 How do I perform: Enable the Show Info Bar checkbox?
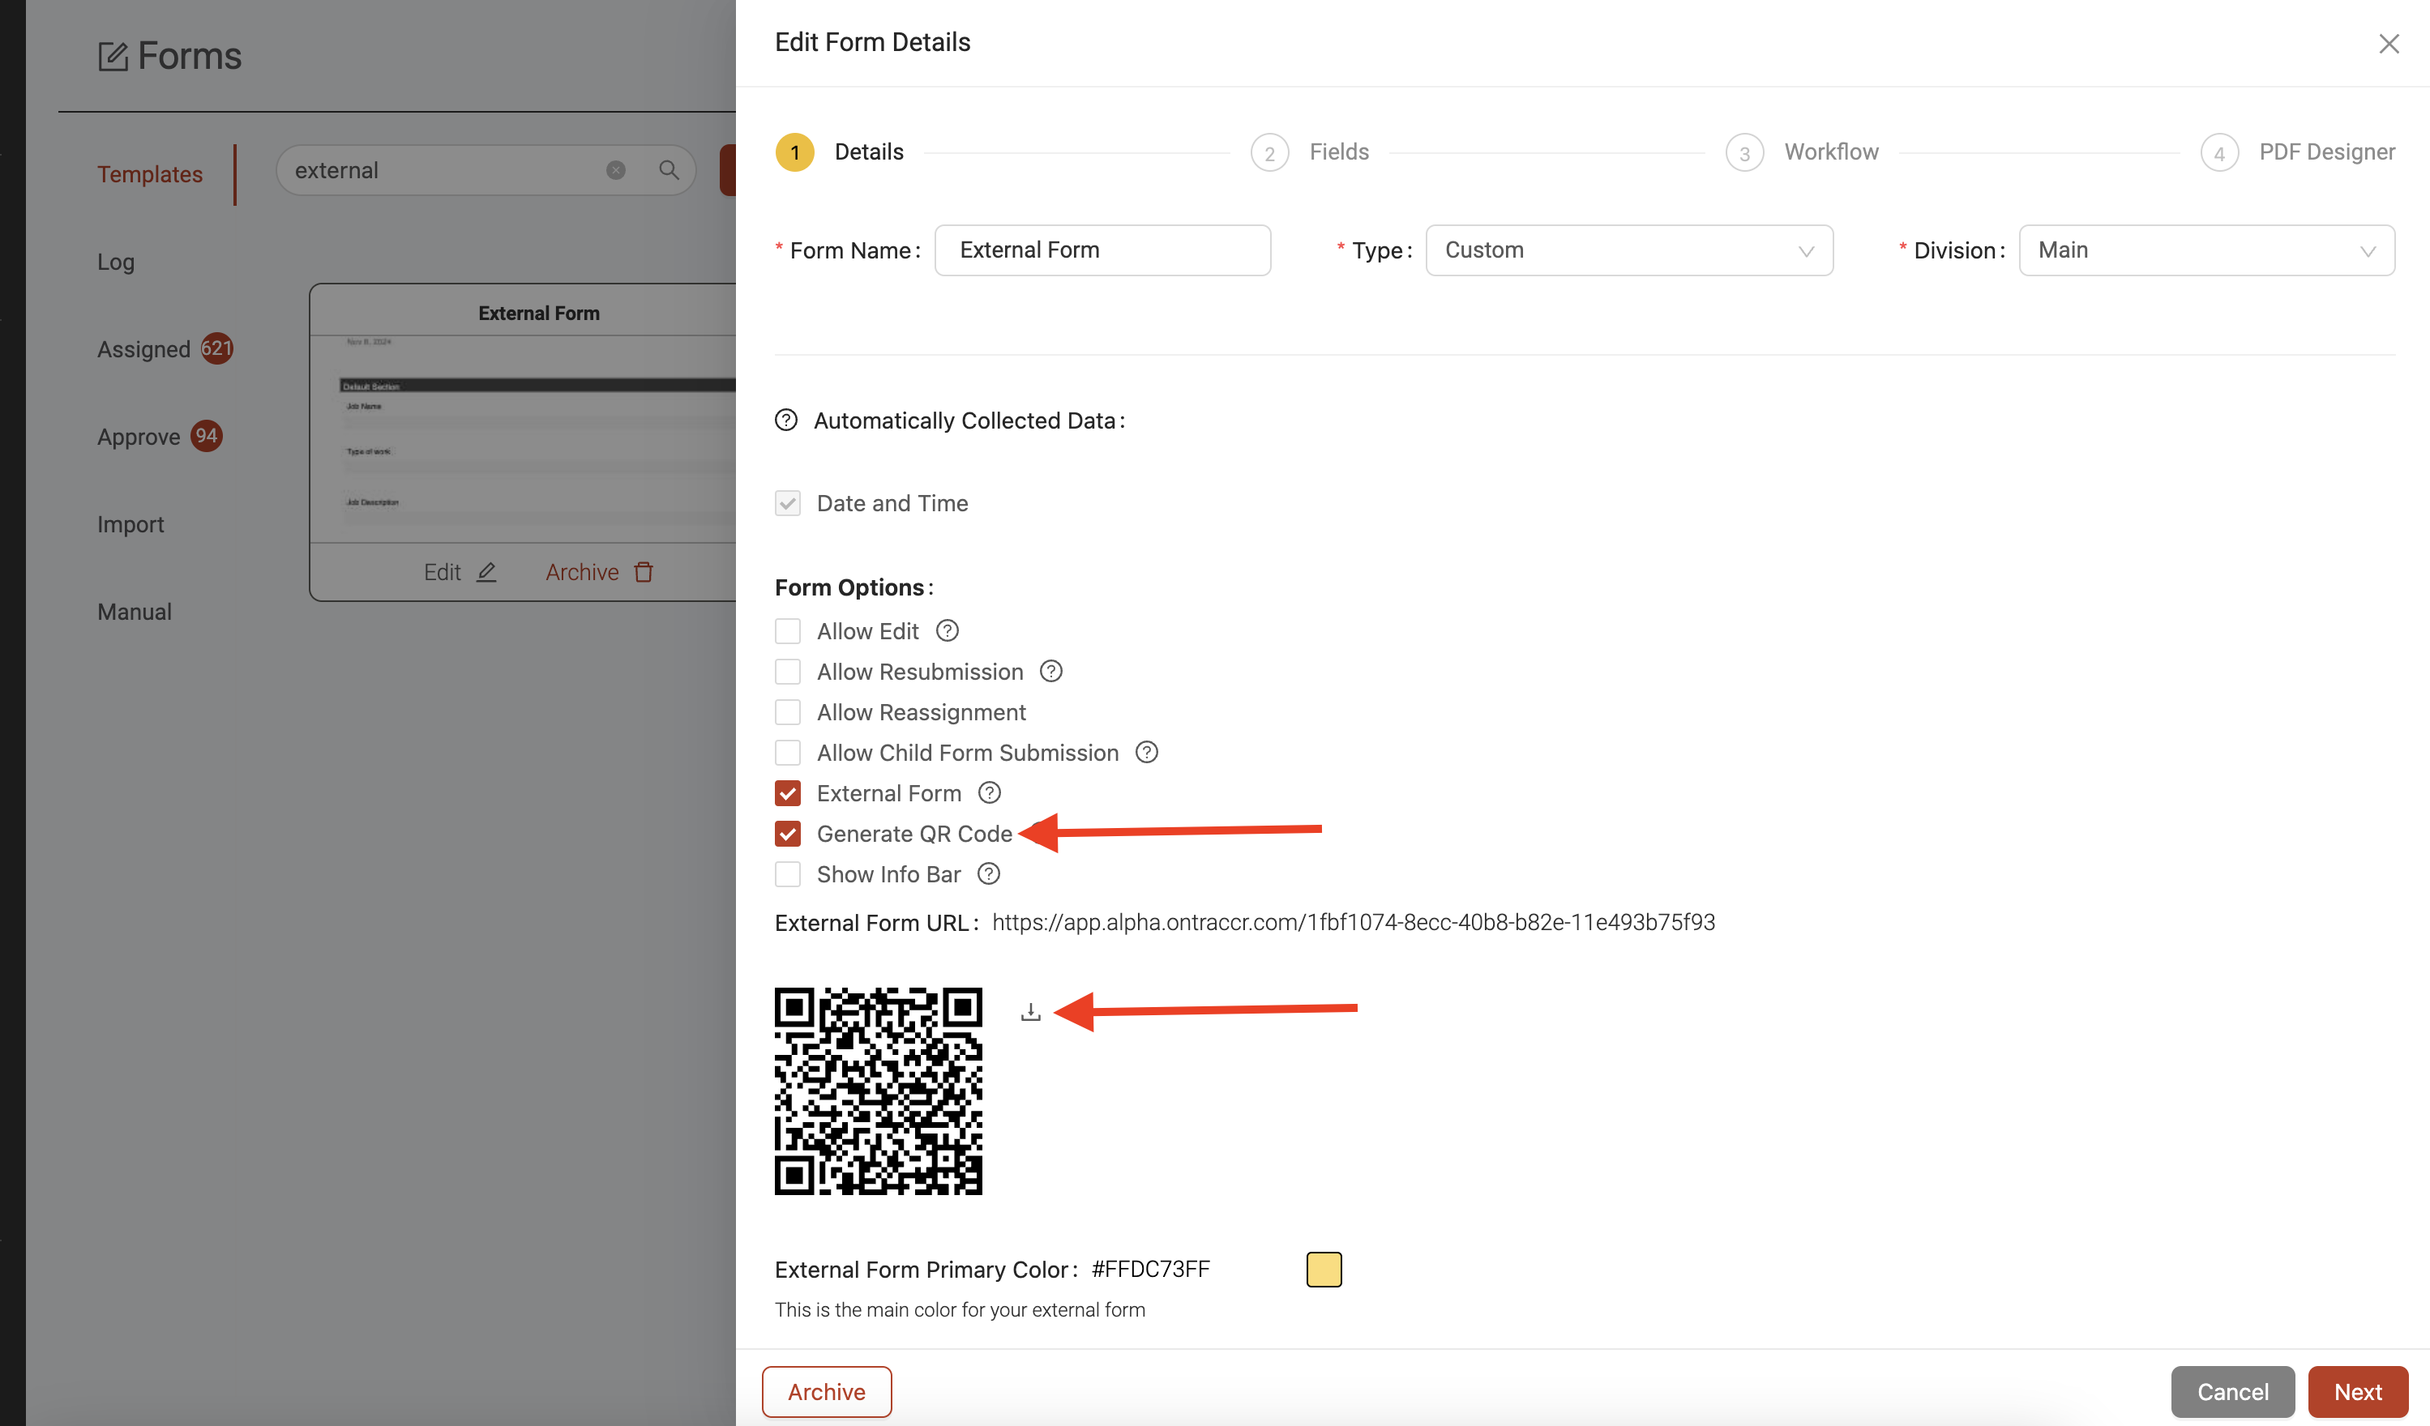click(788, 873)
